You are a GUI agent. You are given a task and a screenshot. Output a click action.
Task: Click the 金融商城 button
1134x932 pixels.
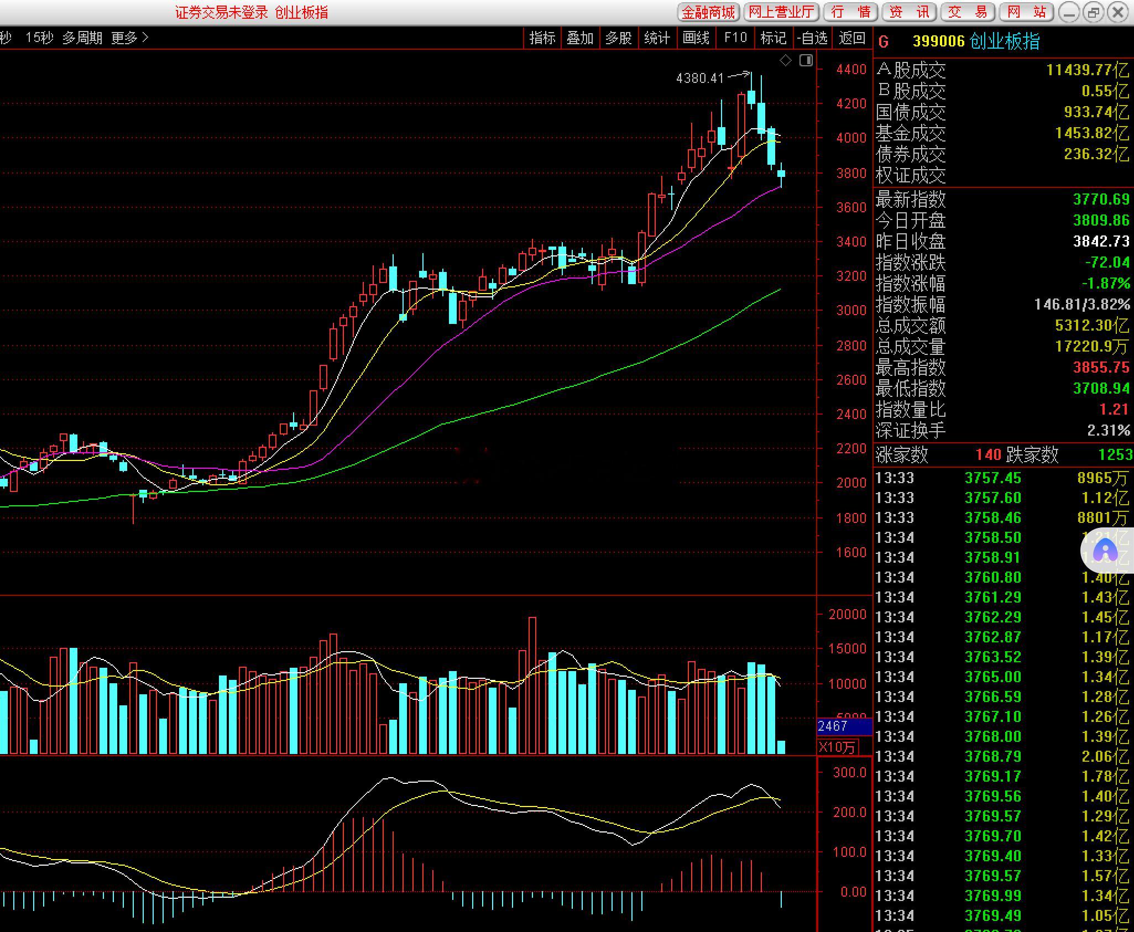708,12
